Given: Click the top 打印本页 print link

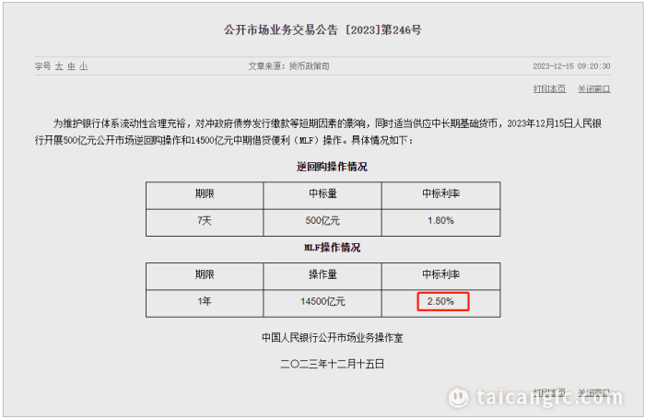Looking at the screenshot, I should 549,88.
